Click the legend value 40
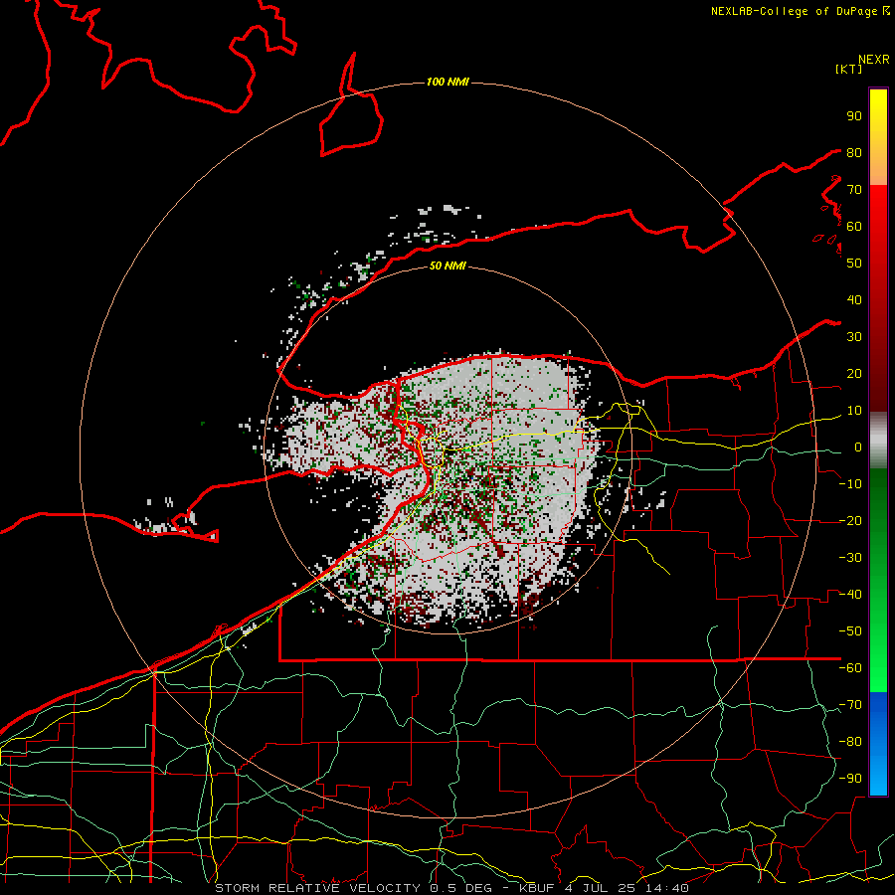 (854, 299)
